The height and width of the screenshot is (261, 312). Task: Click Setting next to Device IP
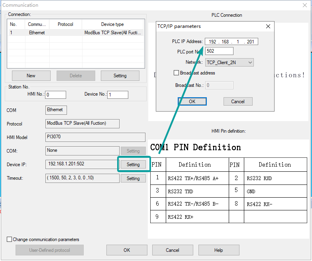(x=133, y=165)
